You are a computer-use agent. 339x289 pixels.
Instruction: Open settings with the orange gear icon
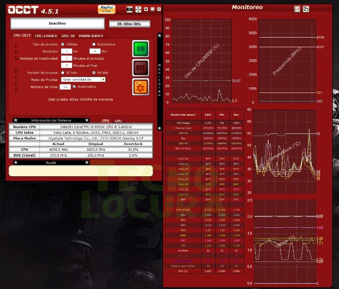141,87
